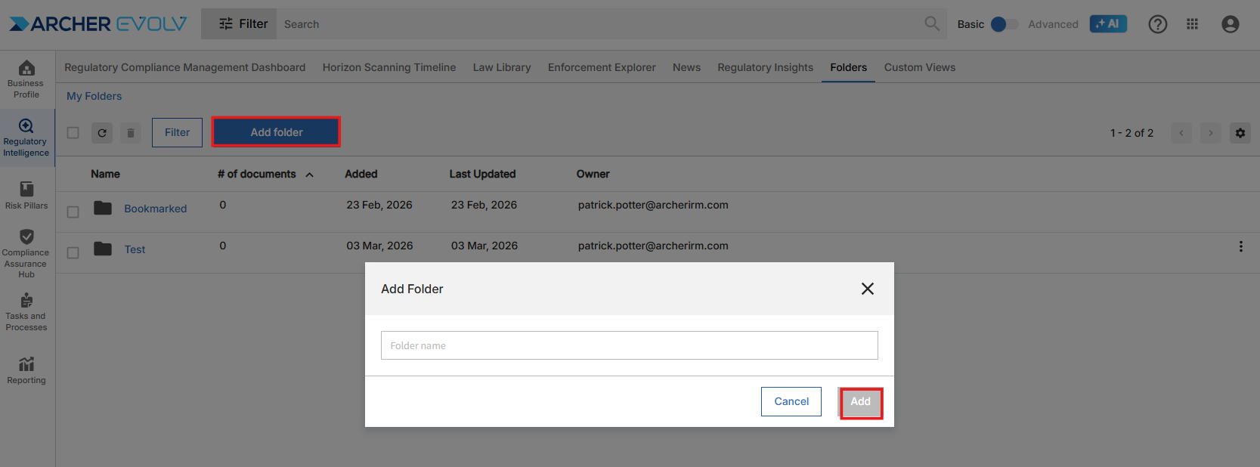1260x467 pixels.
Task: Click the Folder name input field
Action: (x=629, y=345)
